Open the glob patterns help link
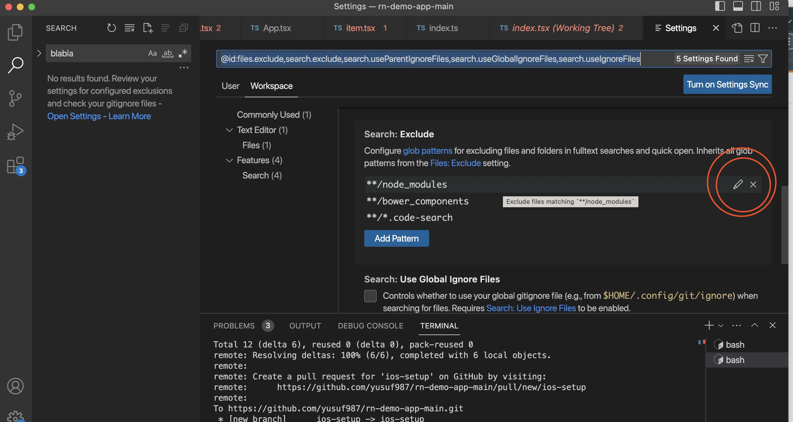Viewport: 793px width, 422px height. (427, 150)
